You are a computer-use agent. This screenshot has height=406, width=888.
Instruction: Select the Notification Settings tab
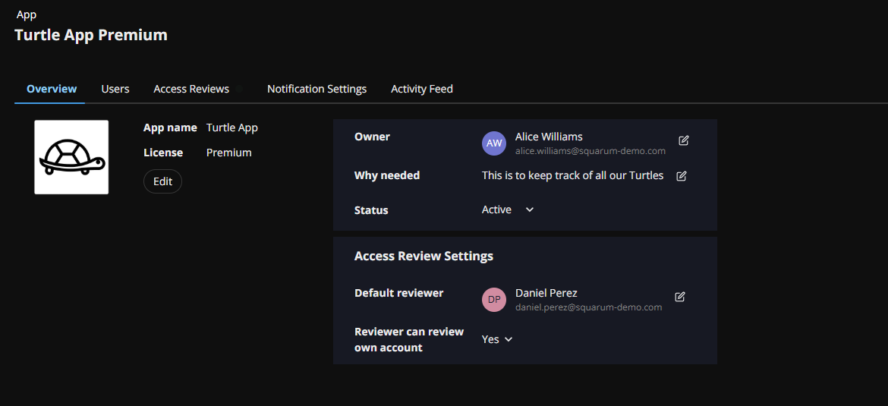pyautogui.click(x=316, y=89)
